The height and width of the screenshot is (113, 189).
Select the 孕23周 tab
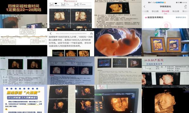tap(155, 11)
